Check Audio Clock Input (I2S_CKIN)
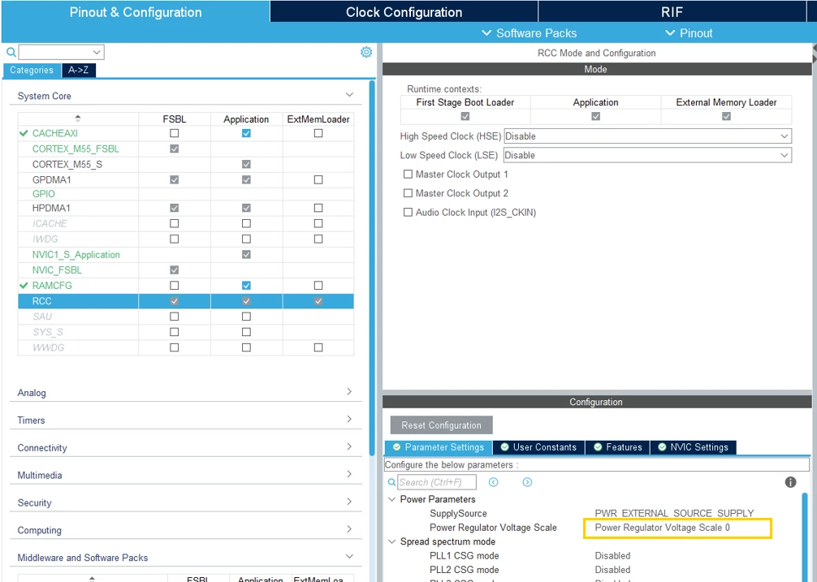This screenshot has width=817, height=582. pos(408,213)
